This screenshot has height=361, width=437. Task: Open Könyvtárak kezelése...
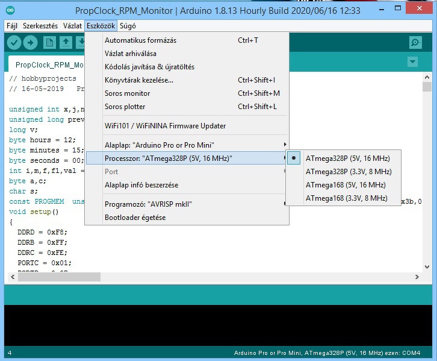pos(187,80)
